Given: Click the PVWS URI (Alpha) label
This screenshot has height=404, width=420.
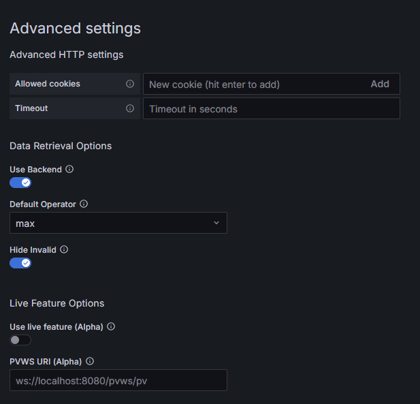Looking at the screenshot, I should pos(46,362).
